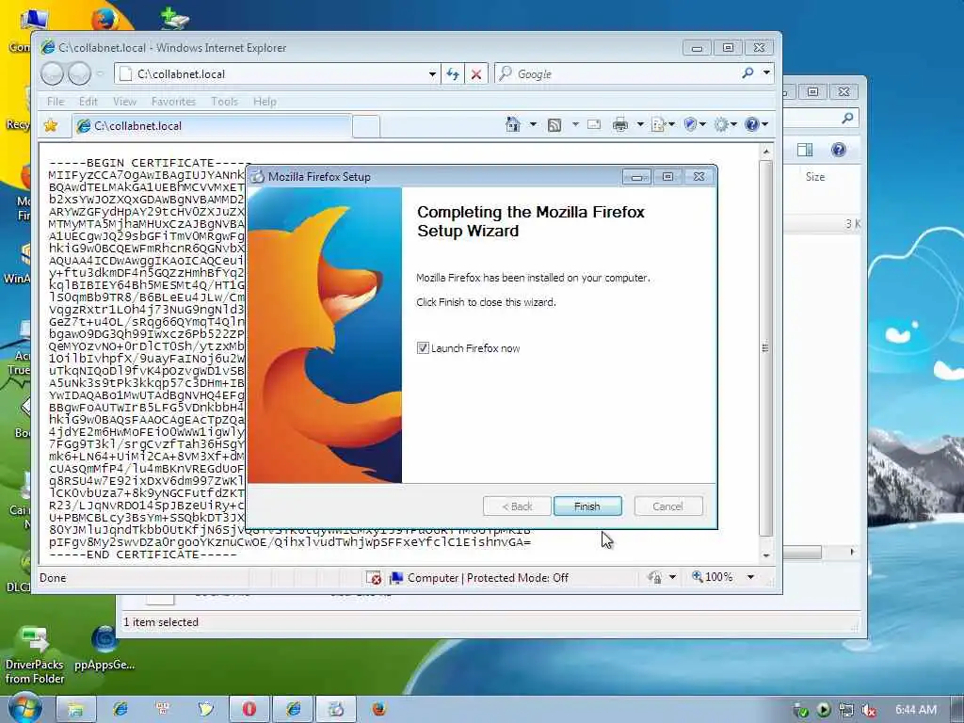
Task: Click the Cancel button in Firefox Setup
Action: (667, 506)
